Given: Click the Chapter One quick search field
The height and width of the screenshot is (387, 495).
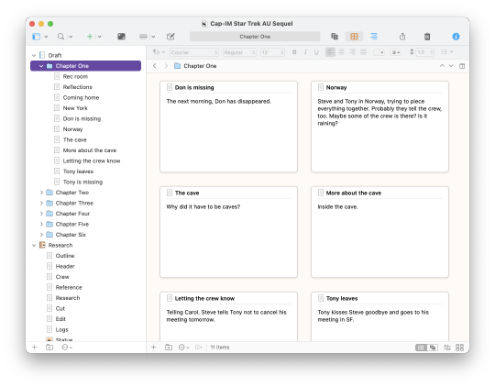Looking at the screenshot, I should [x=255, y=37].
